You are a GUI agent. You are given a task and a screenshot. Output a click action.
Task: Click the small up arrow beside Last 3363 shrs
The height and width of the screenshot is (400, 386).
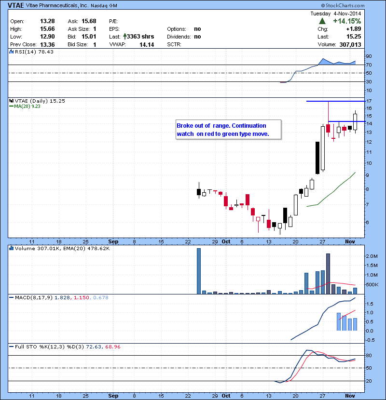(125, 36)
